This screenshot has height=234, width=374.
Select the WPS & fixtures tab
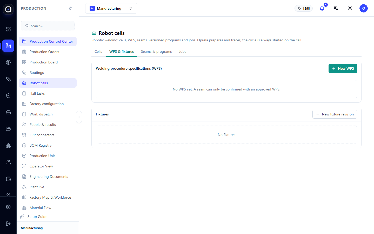(x=122, y=51)
